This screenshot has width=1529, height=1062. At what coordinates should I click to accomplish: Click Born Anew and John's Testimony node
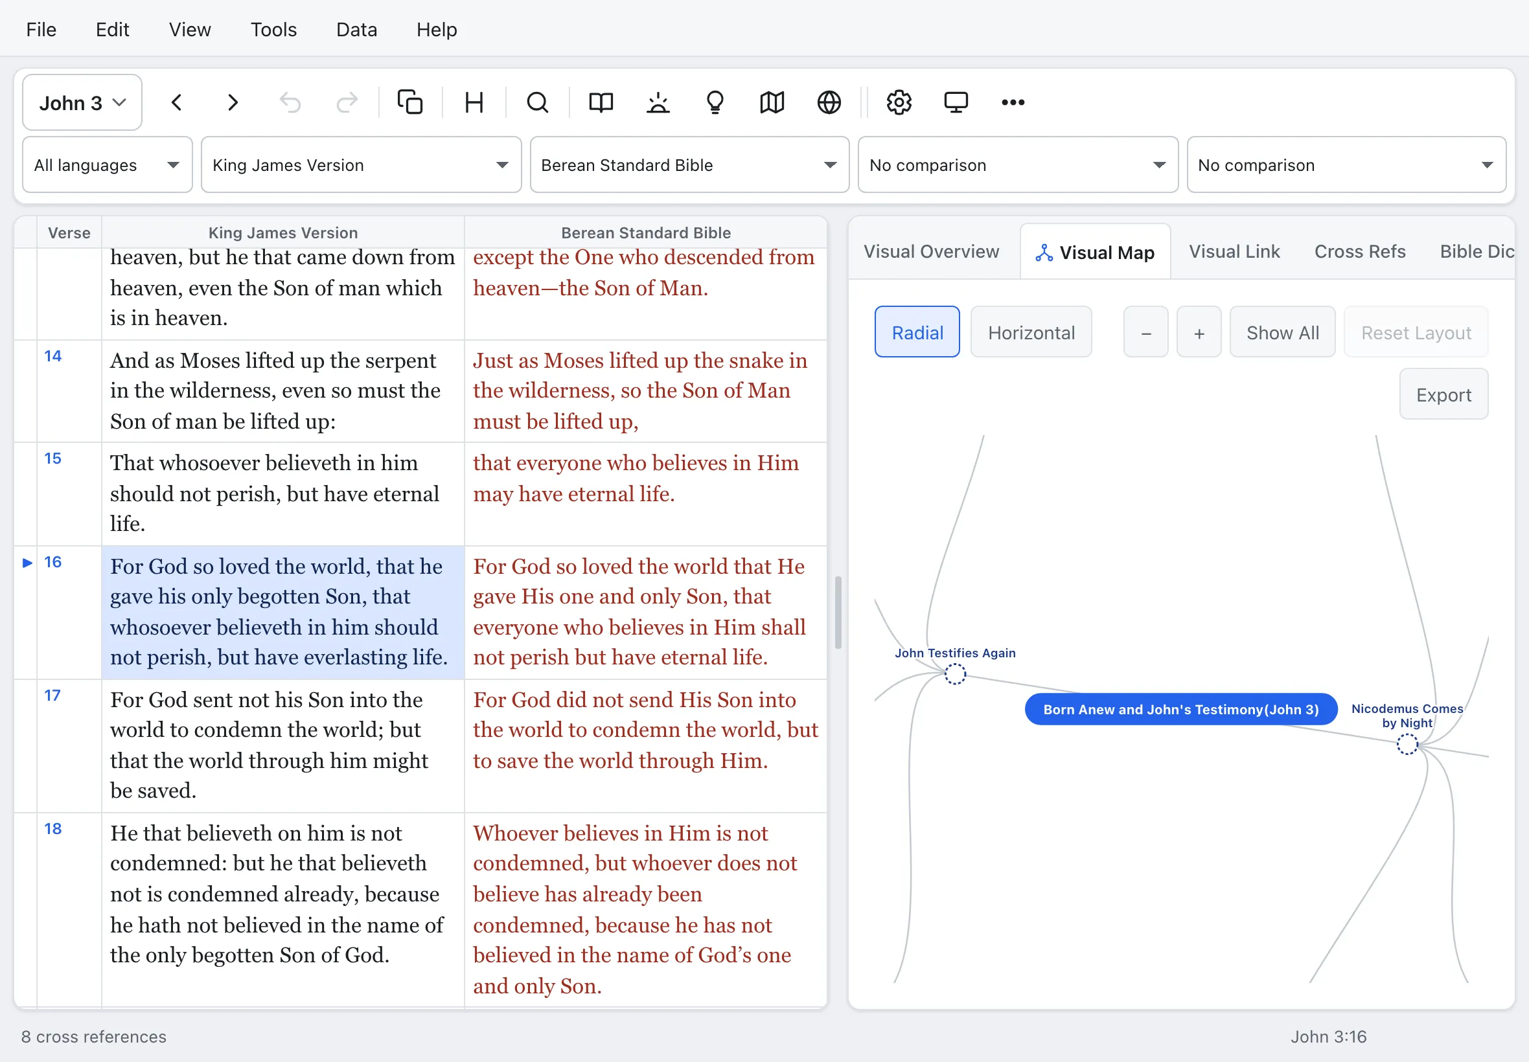pyautogui.click(x=1180, y=709)
